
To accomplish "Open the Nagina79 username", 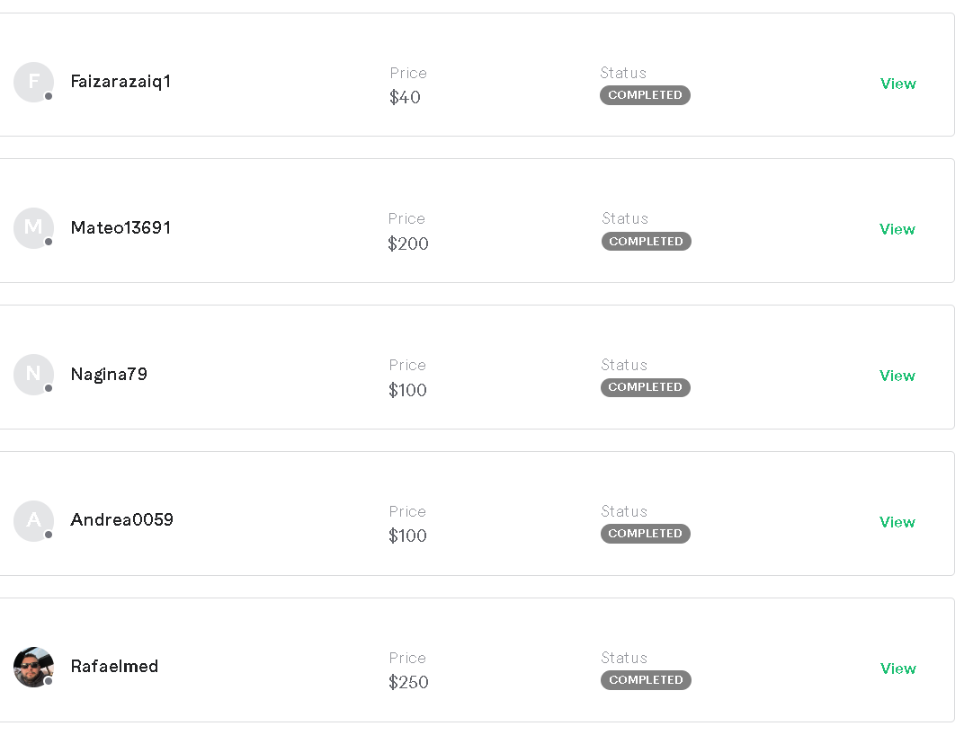I will coord(109,375).
